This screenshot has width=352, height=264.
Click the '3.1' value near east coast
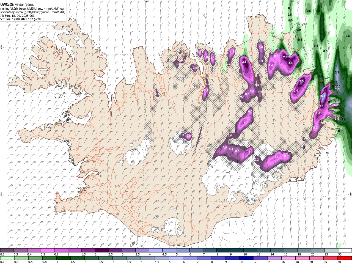coord(322,106)
